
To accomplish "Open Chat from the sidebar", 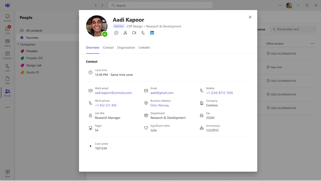I will tap(8, 30).
